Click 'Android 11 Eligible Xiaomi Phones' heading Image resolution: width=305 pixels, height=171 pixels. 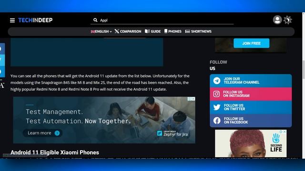tap(55, 152)
